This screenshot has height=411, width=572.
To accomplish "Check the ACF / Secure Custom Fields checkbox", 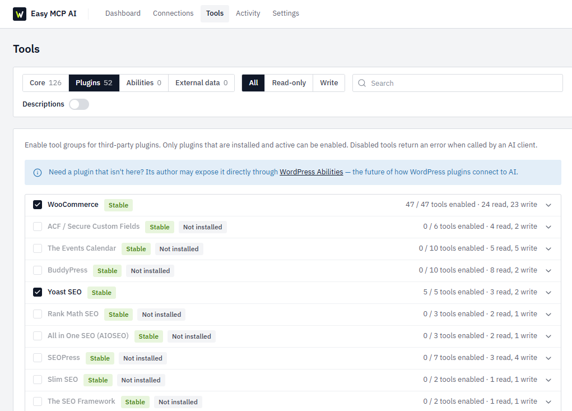I will pyautogui.click(x=38, y=227).
